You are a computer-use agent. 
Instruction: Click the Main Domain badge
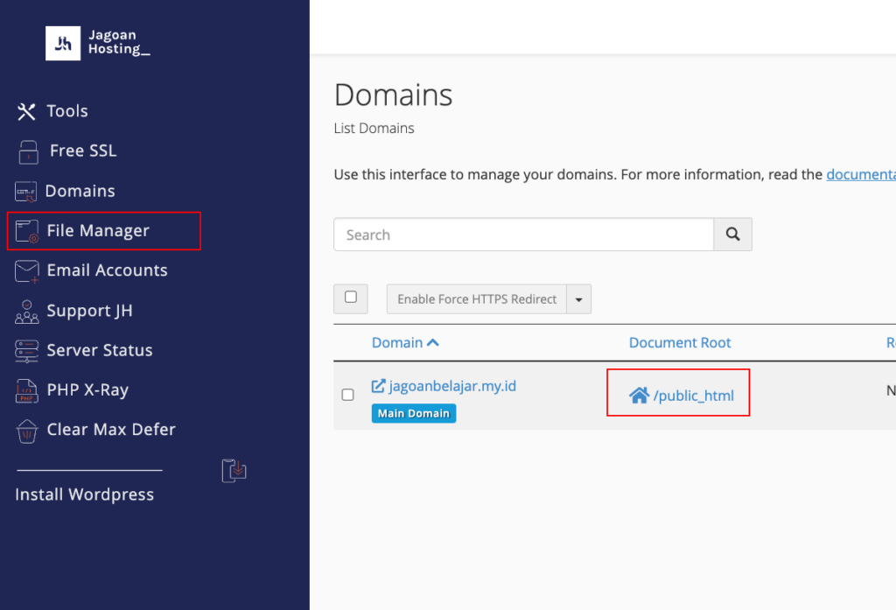[x=414, y=413]
